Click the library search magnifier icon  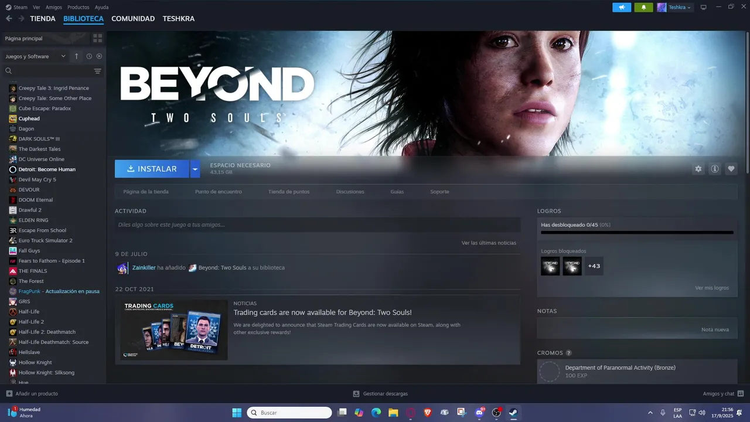(9, 71)
